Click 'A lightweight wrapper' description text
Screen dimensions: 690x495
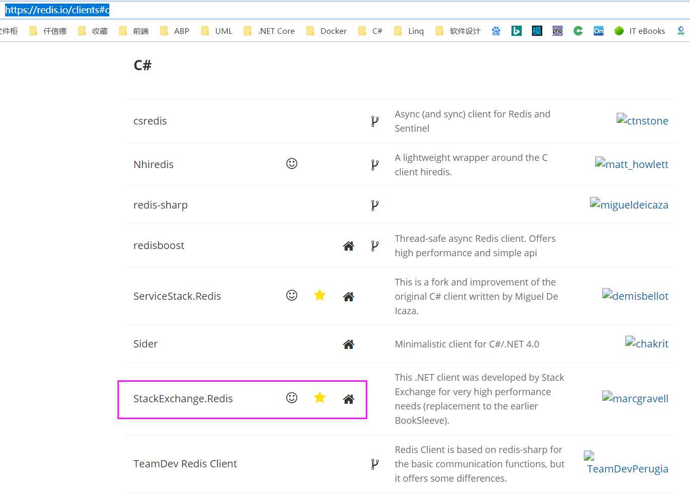(x=471, y=164)
